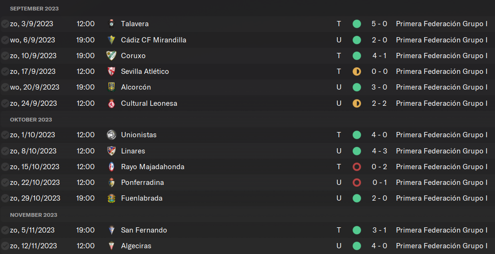Image resolution: width=495 pixels, height=254 pixels.
Task: Click the Unionistas club badge icon
Action: tap(111, 135)
